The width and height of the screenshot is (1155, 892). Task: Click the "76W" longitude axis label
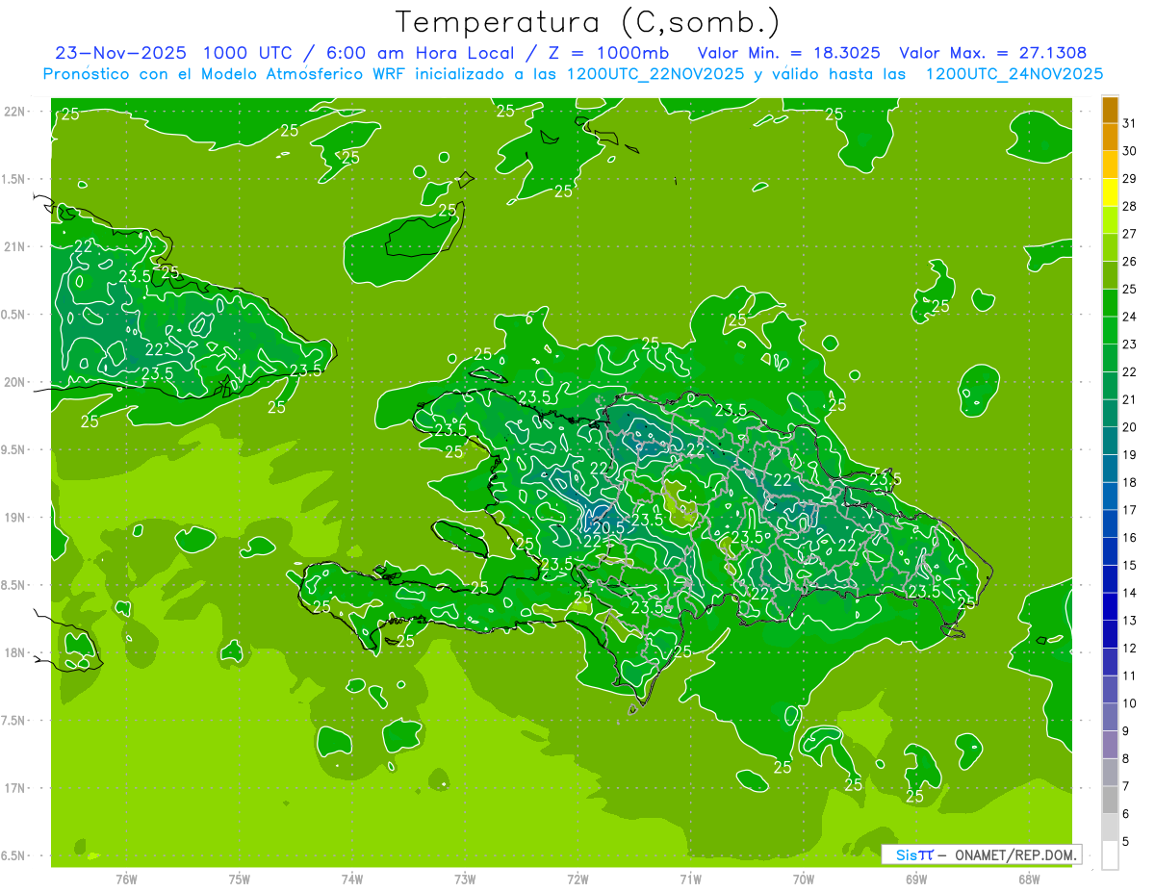[126, 879]
